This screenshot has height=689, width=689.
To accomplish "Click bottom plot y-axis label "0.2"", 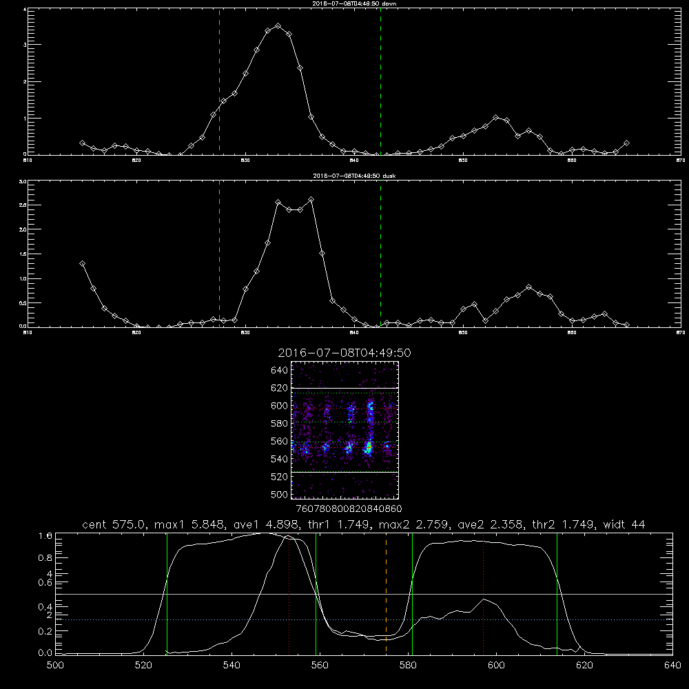I will pyautogui.click(x=45, y=631).
